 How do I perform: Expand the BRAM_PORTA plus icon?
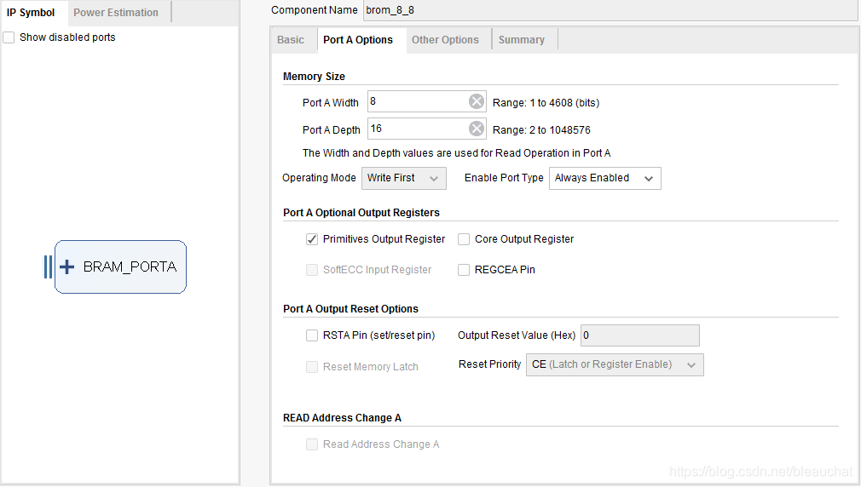pos(67,267)
